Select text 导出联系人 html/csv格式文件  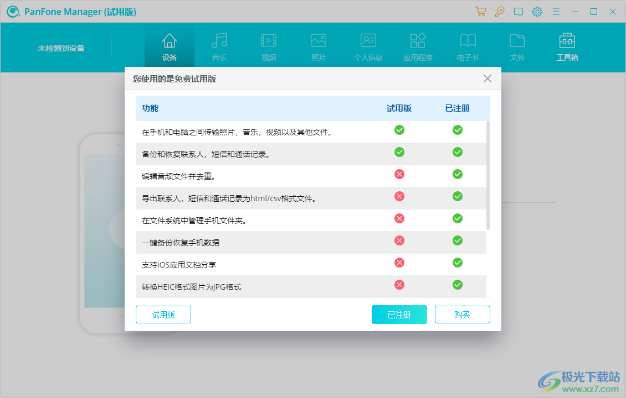tap(229, 199)
